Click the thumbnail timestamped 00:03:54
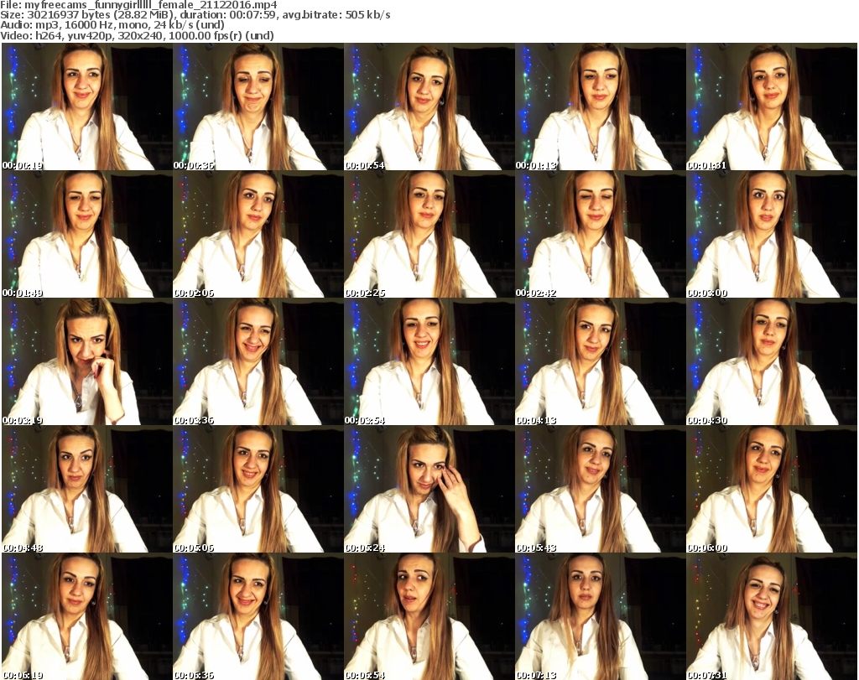 (x=429, y=362)
